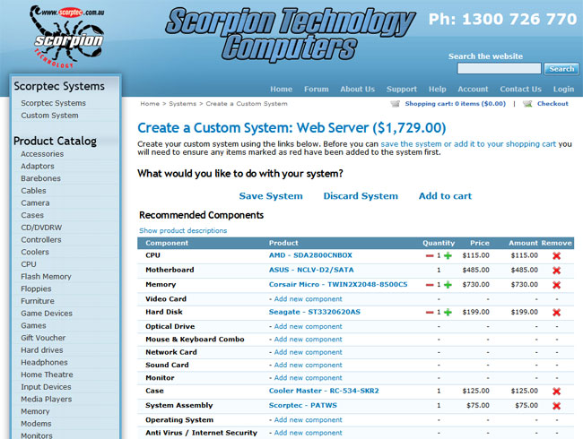Screen dimensions: 583x439
Task: Select Hard drives category in sidebar
Action: pyautogui.click(x=41, y=350)
